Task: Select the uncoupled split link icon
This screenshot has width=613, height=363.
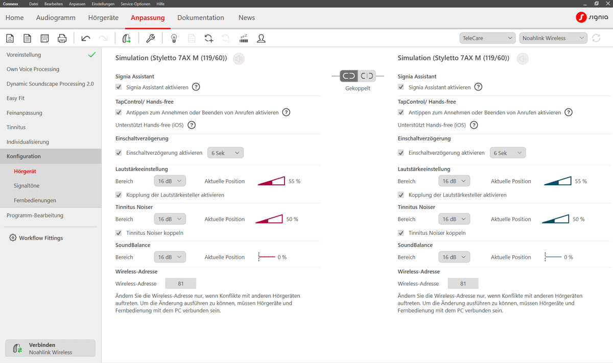Action: 367,76
